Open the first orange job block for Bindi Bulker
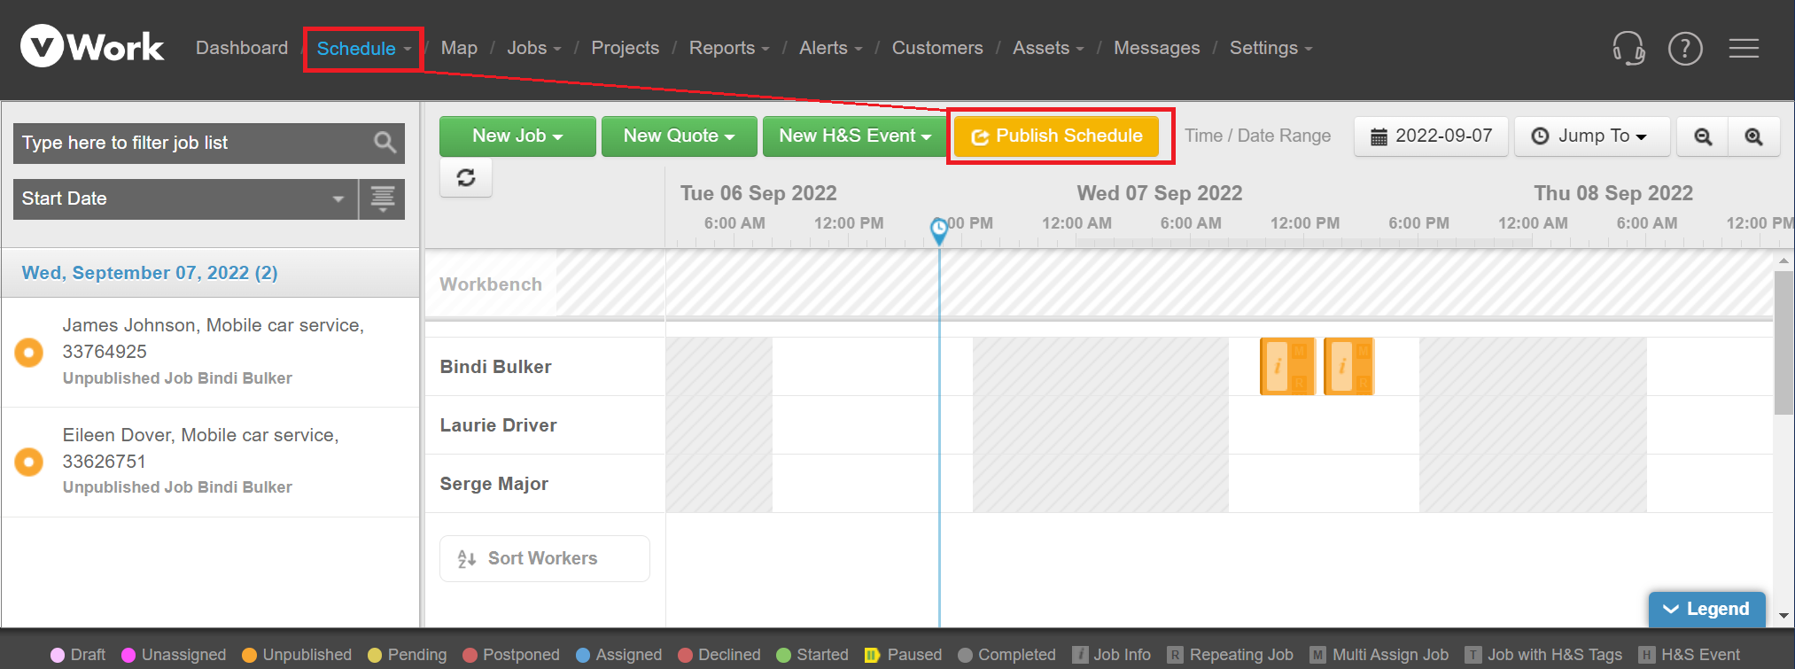 pyautogui.click(x=1287, y=366)
